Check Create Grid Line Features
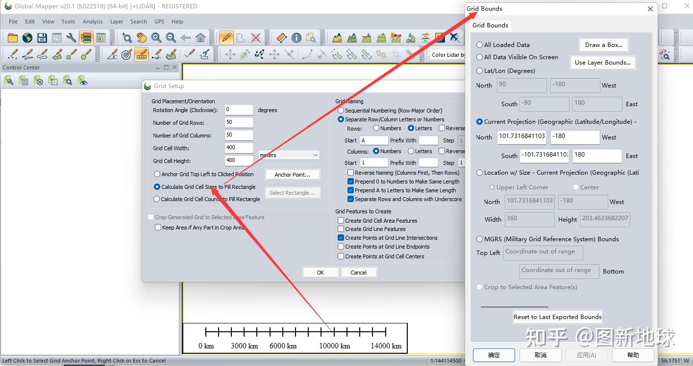The image size is (693, 366). [x=341, y=229]
